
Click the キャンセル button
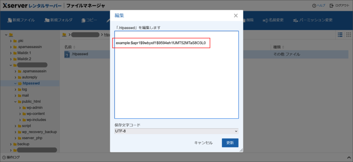[x=203, y=143]
